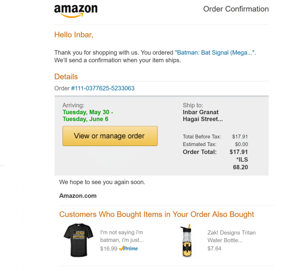Click the green arrival date range
Screen dimensions: 306x271
point(88,115)
